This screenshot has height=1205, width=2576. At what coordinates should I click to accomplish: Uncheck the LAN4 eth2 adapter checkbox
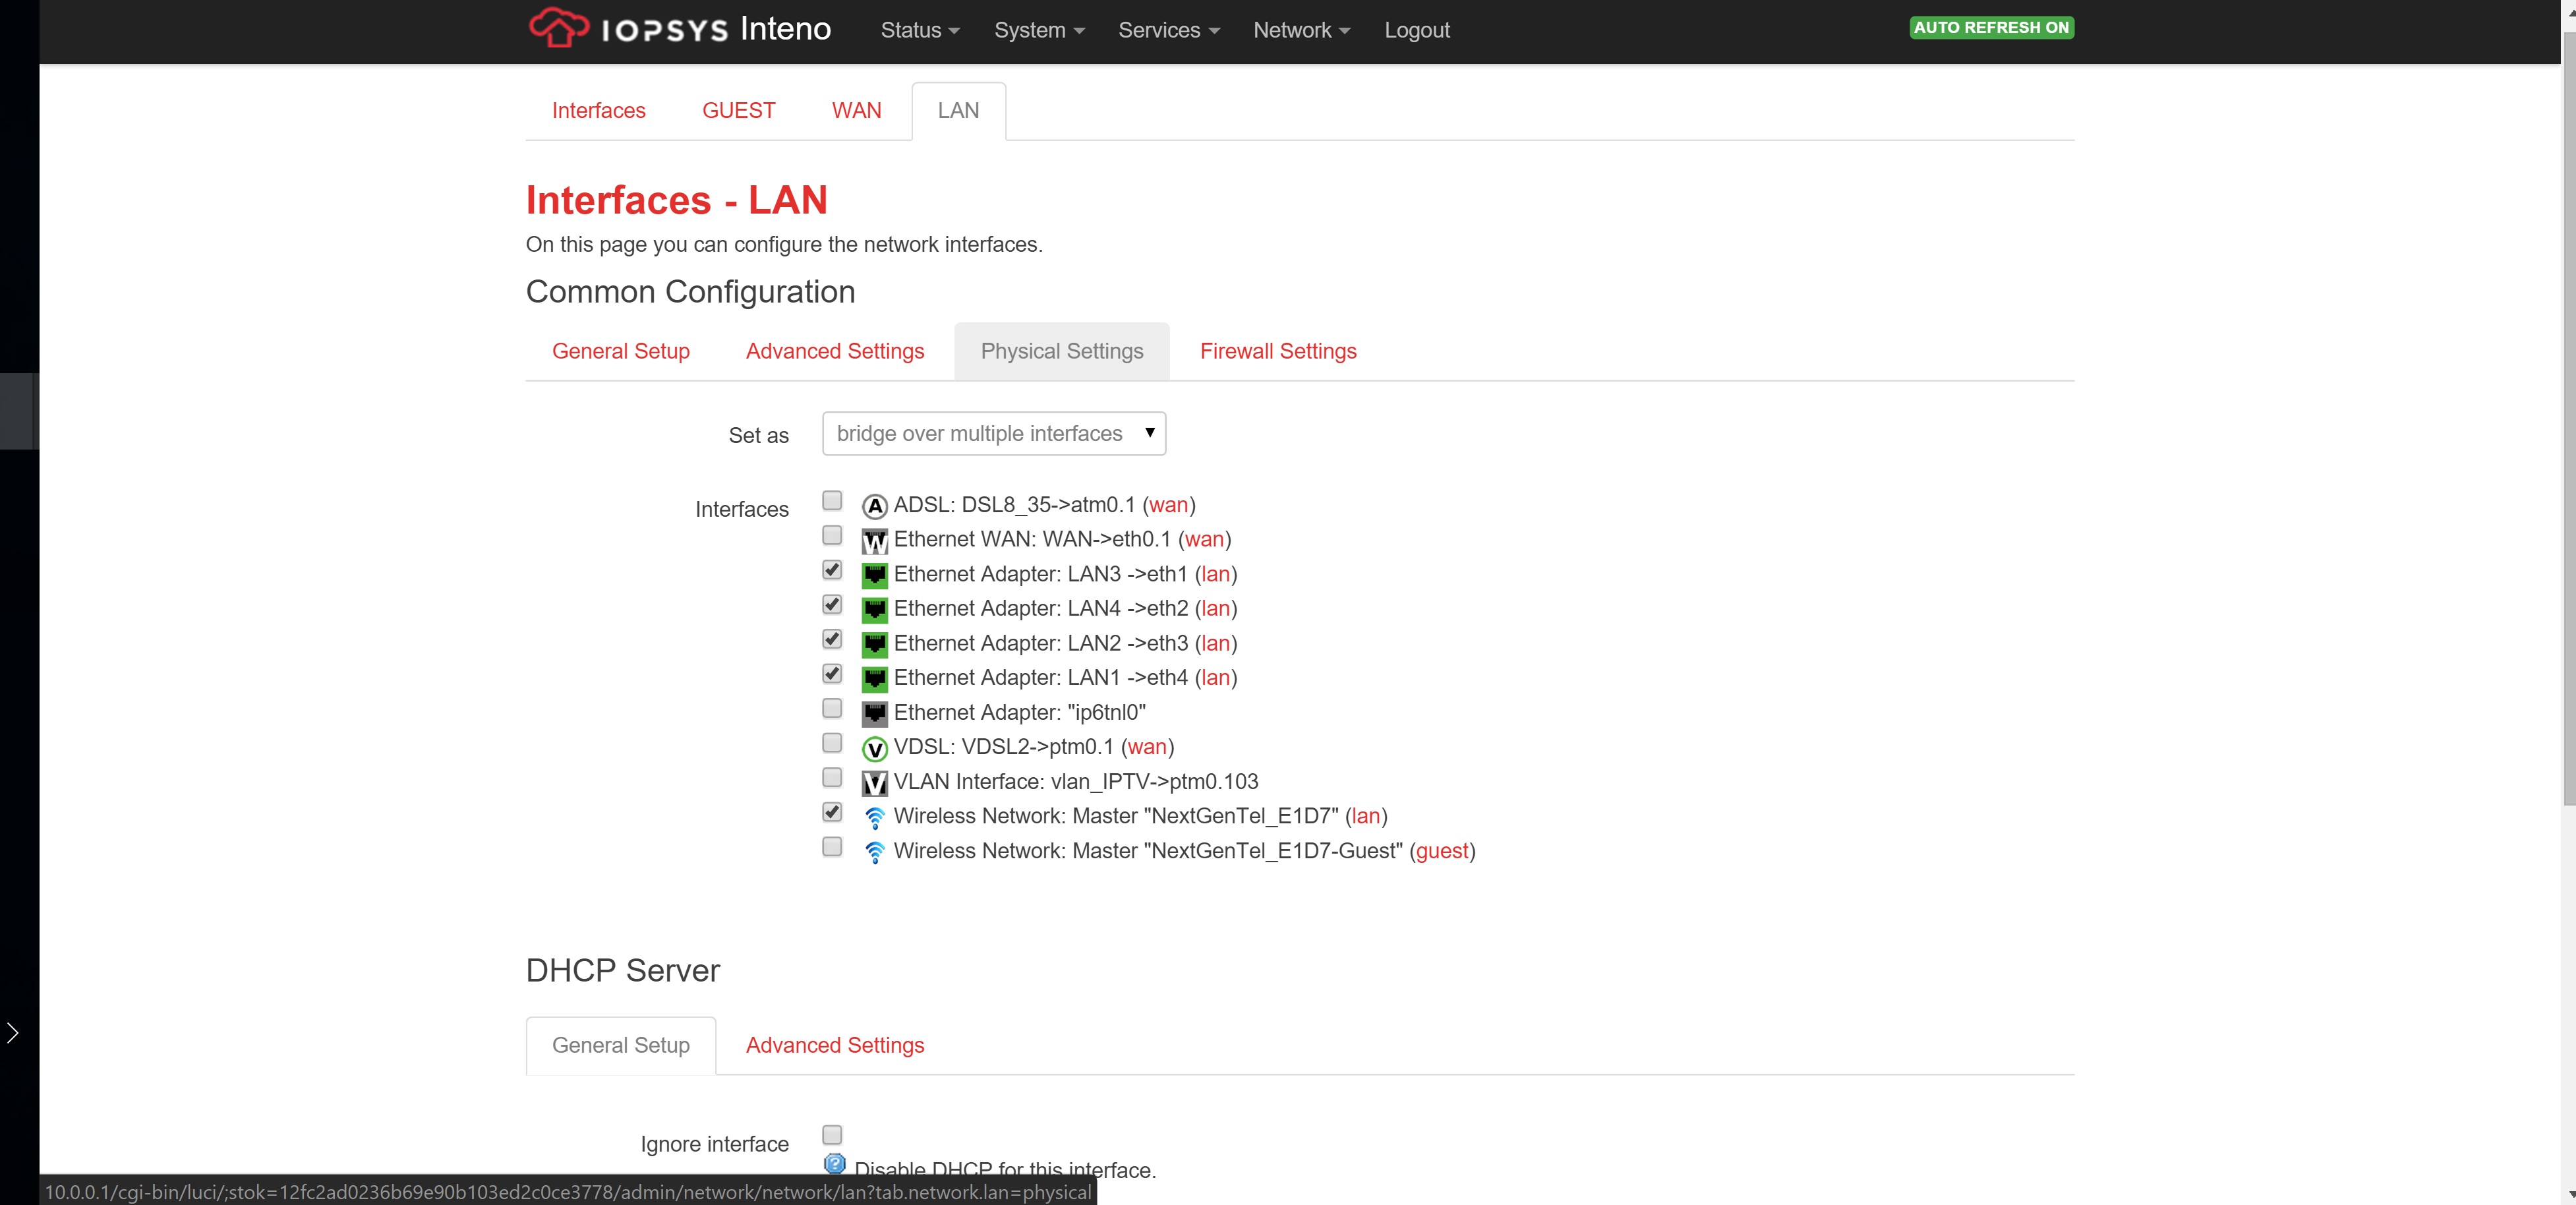(x=831, y=604)
